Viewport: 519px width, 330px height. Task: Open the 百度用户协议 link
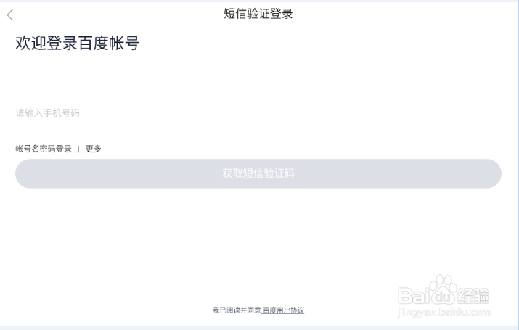pyautogui.click(x=284, y=310)
